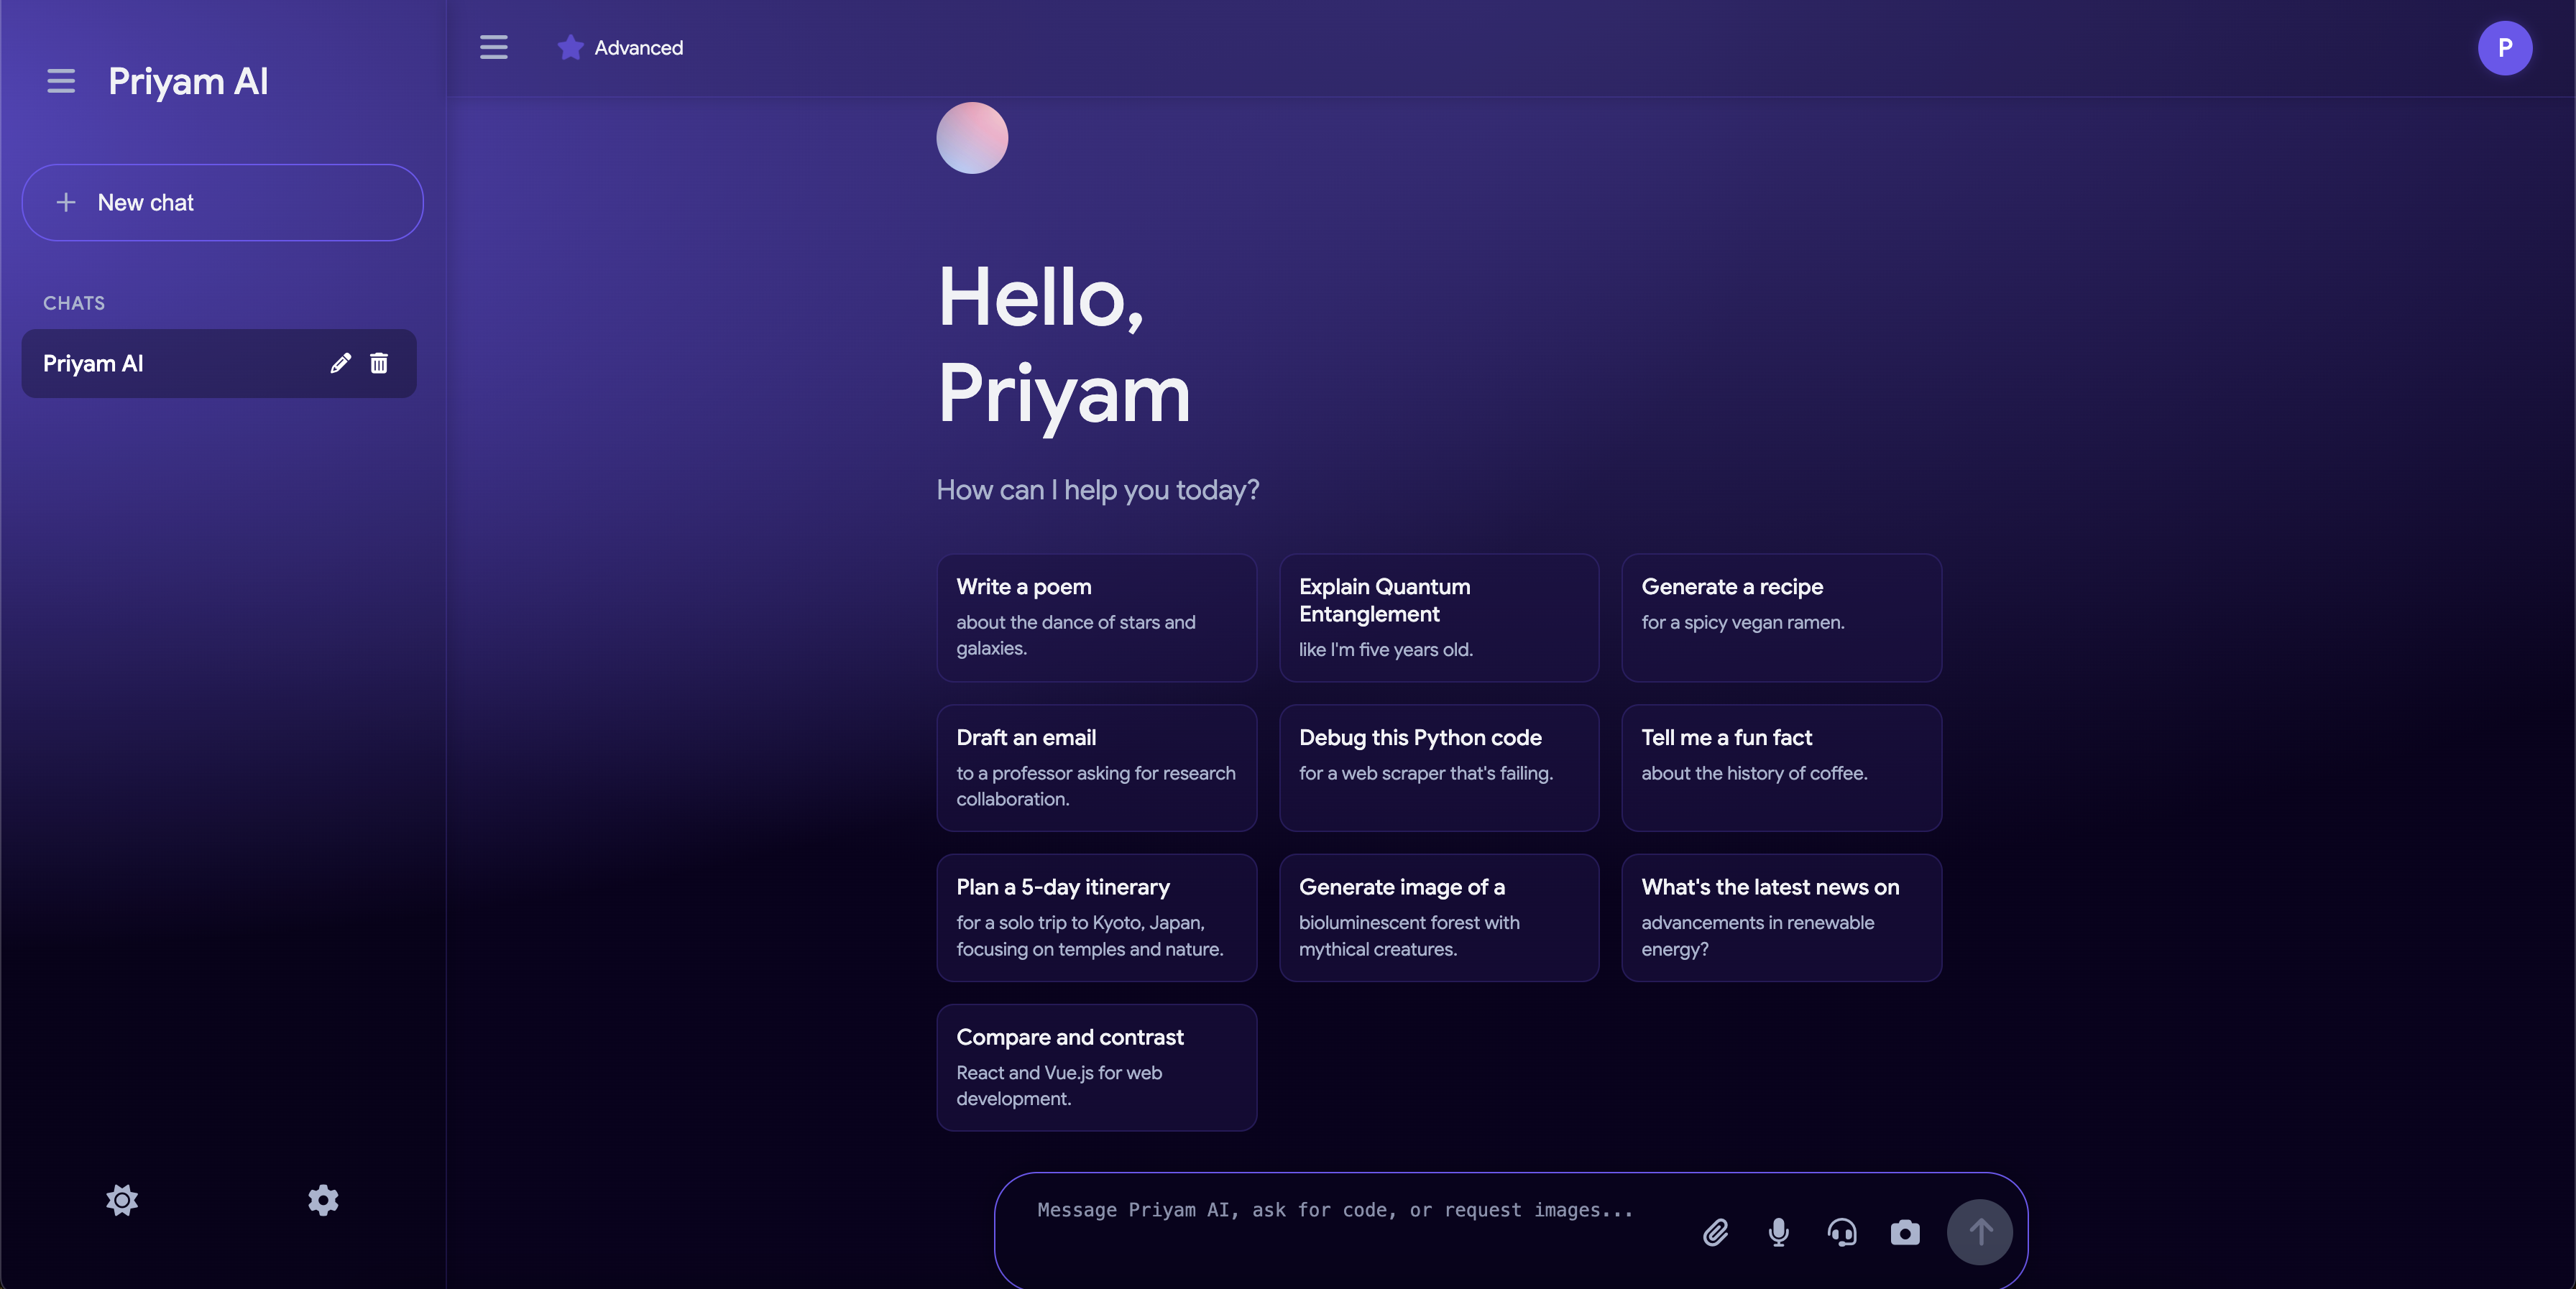This screenshot has width=2576, height=1289.
Task: Choose the Write a poem suggestion card
Action: tap(1096, 617)
